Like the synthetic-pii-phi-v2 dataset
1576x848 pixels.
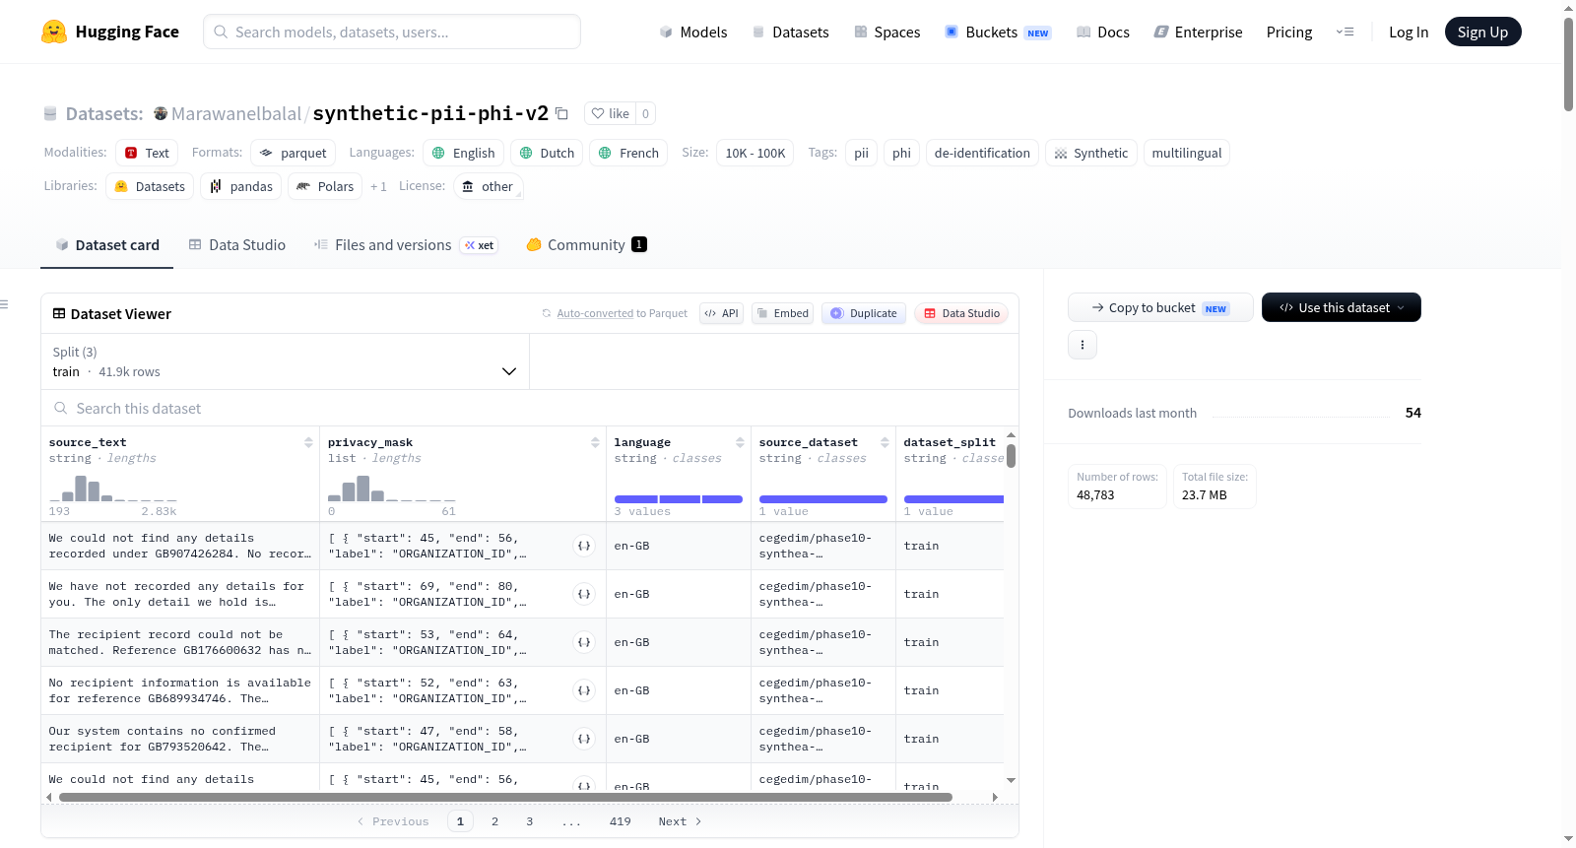pyautogui.click(x=611, y=113)
